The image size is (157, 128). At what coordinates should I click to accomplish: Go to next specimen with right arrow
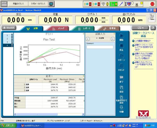113,39
